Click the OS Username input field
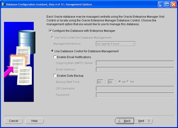This screenshot has height=128, width=178. [x=135, y=89]
